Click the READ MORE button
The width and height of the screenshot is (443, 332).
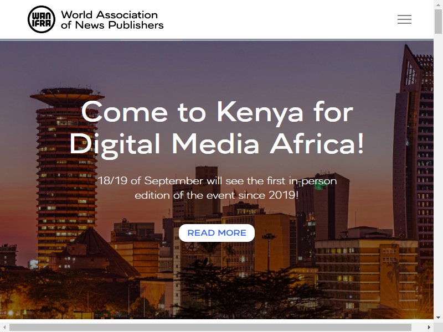coord(217,233)
